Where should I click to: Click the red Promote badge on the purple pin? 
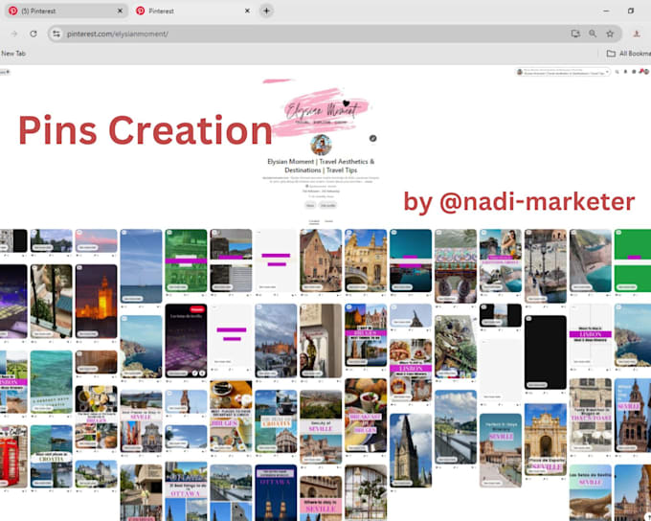(x=197, y=309)
